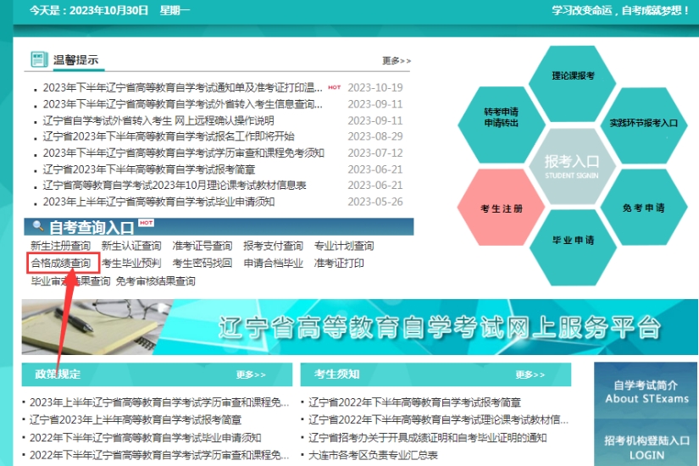Open the 2023-07-12 学历审查和课程免考须知 notice

[183, 153]
